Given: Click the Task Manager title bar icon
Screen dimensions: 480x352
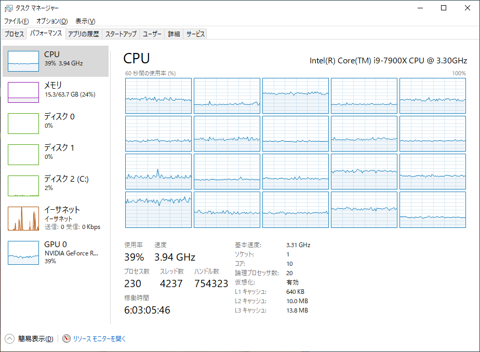Looking at the screenshot, I should [x=8, y=8].
